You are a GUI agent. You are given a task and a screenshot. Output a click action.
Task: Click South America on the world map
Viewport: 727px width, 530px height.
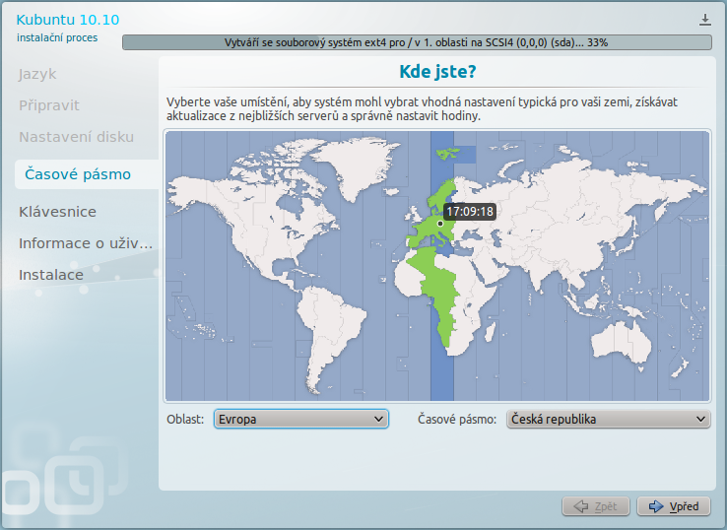coord(330,332)
